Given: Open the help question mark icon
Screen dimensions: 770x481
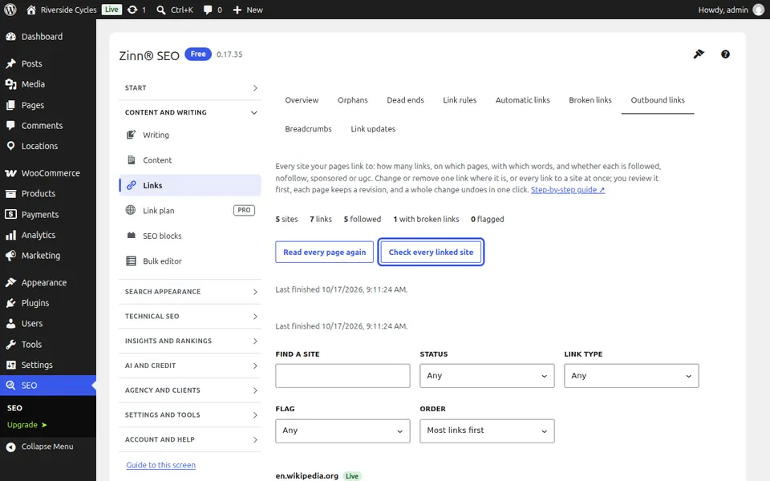Looking at the screenshot, I should pos(725,54).
